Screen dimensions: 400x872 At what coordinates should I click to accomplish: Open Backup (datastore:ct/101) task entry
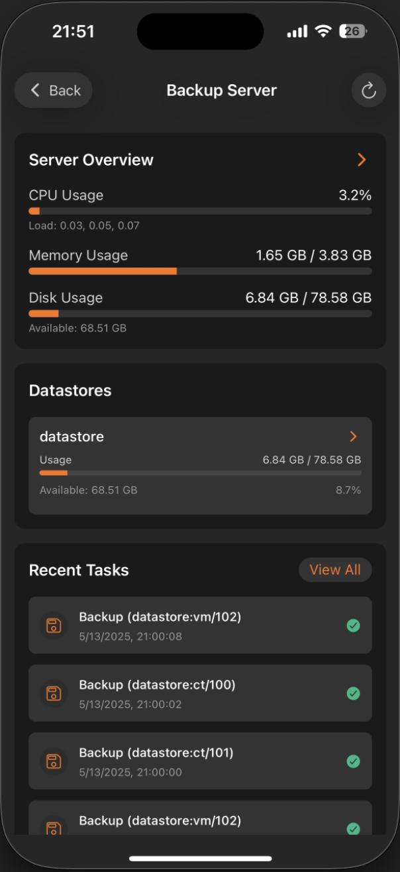coord(200,761)
